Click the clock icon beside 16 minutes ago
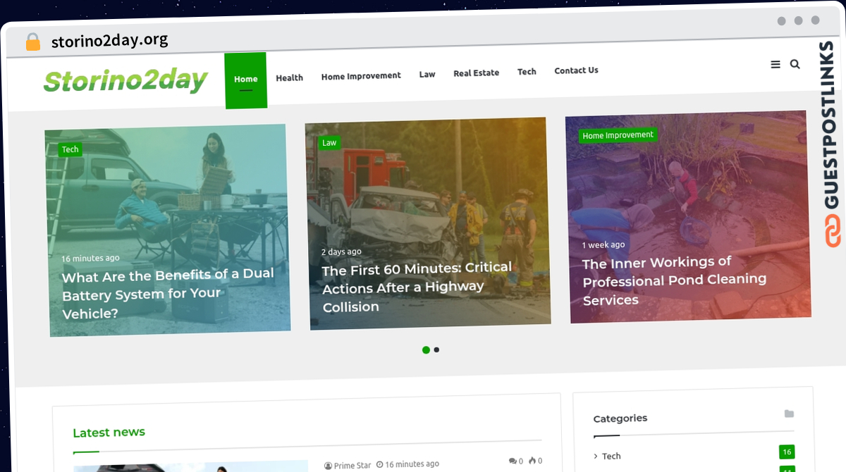 tap(380, 465)
